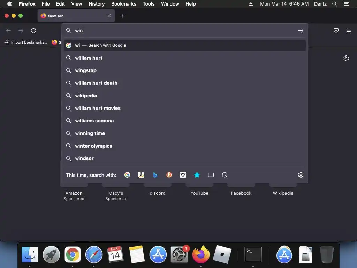Open Safari from the Dock
The height and width of the screenshot is (268, 357).
point(94,254)
